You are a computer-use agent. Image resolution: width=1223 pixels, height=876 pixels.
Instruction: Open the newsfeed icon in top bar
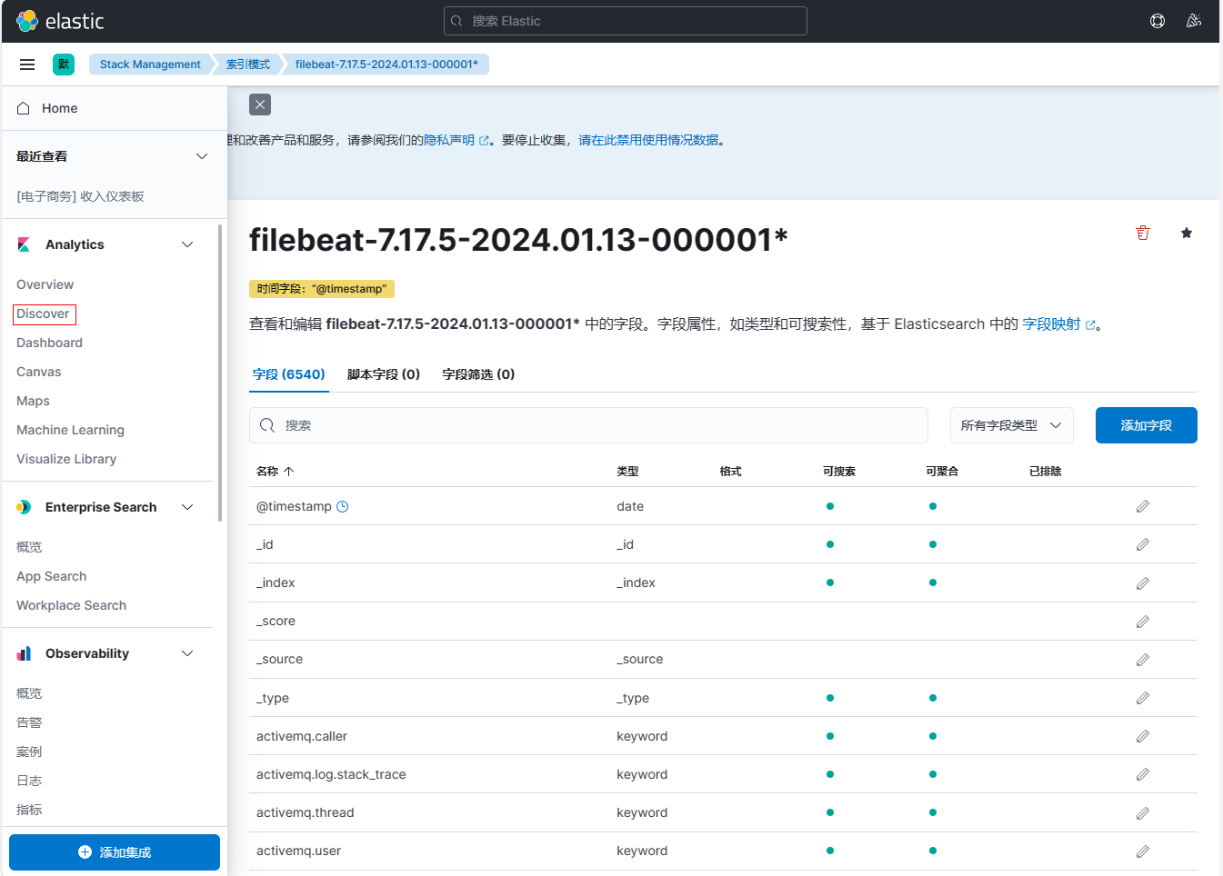pyautogui.click(x=1194, y=21)
